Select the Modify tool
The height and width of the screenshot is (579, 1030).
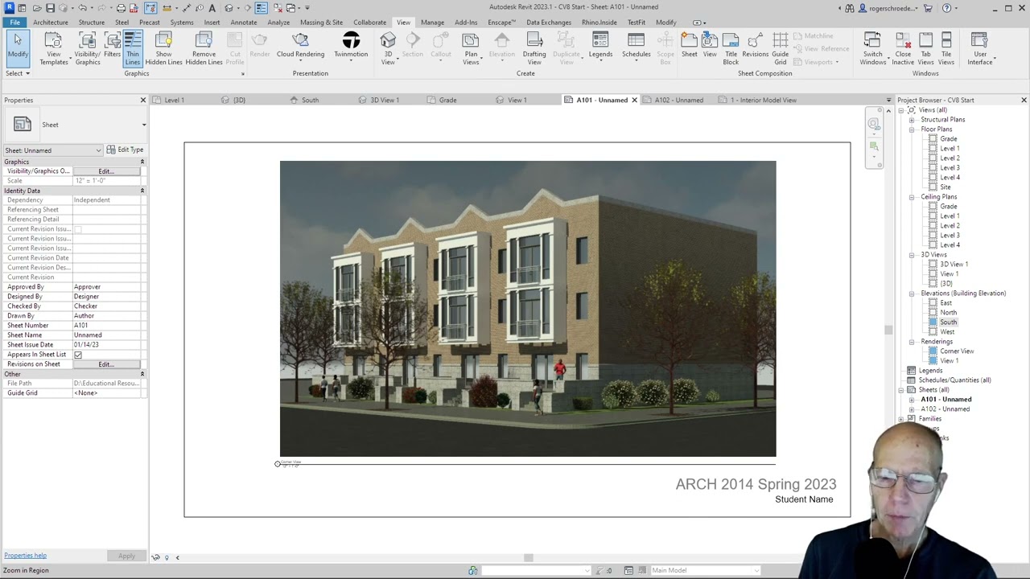coord(17,48)
